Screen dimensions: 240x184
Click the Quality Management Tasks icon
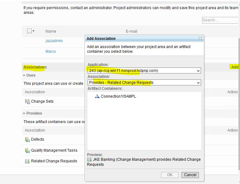point(27,150)
